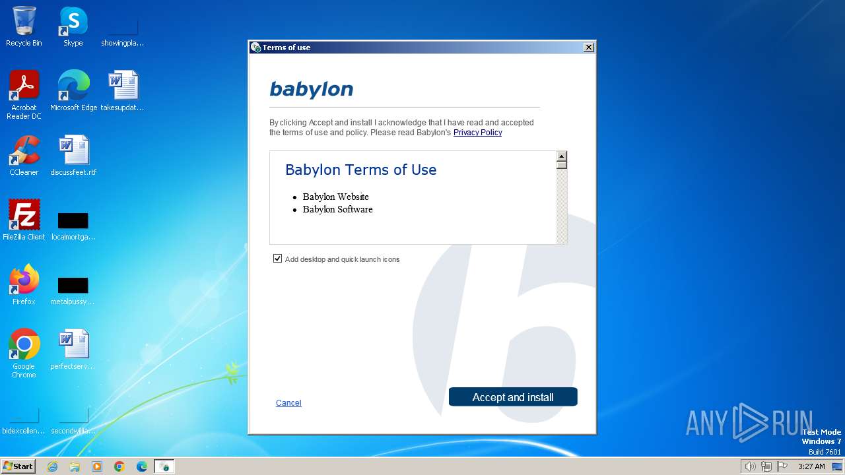Launch Acrobat Reader DC shortcut
845x475 pixels.
[x=24, y=94]
